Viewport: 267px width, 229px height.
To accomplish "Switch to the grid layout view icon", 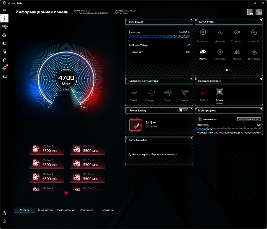I will click(259, 12).
